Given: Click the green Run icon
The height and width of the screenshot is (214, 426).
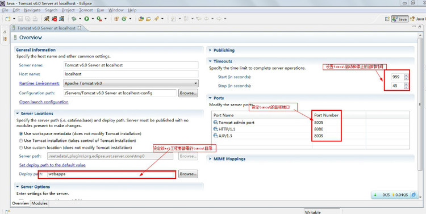Looking at the screenshot, I should click(86, 19).
